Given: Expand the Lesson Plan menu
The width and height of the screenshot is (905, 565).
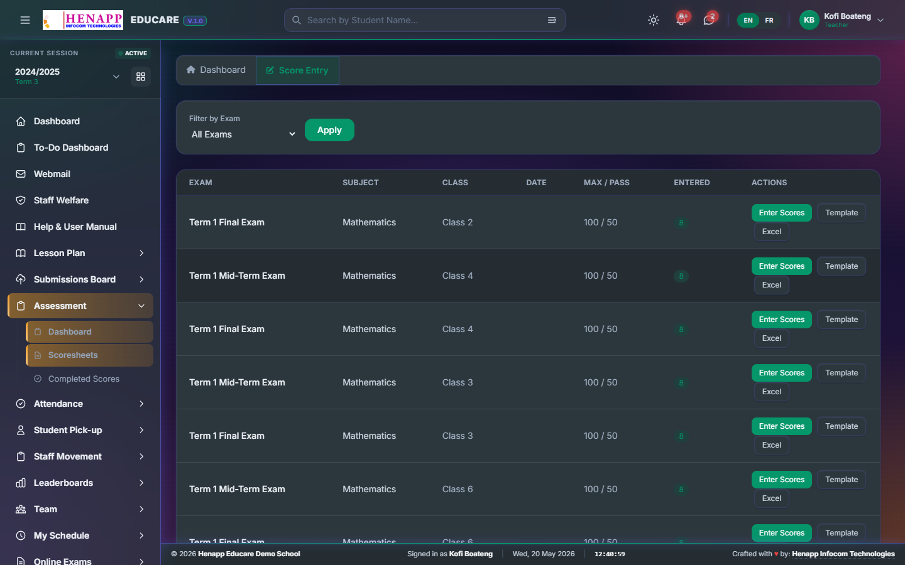Looking at the screenshot, I should pyautogui.click(x=80, y=253).
